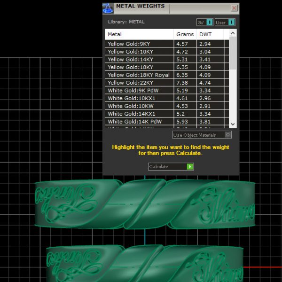Enable Use Object Materials option
Viewport: 282px width, 282px height.
pos(202,135)
